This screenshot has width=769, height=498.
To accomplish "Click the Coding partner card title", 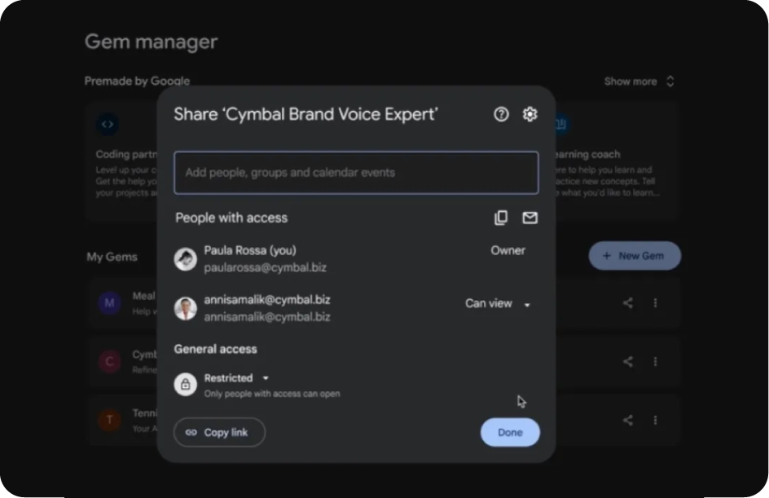I will click(x=126, y=154).
